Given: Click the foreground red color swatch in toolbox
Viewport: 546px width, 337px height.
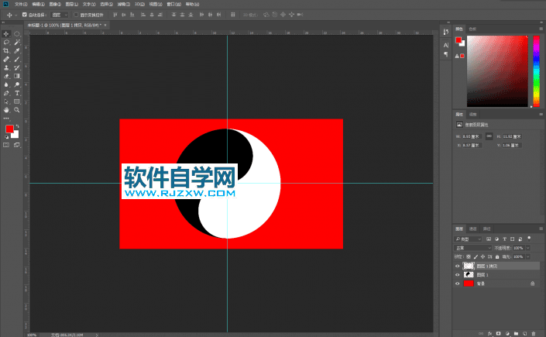Looking at the screenshot, I should pyautogui.click(x=9, y=129).
